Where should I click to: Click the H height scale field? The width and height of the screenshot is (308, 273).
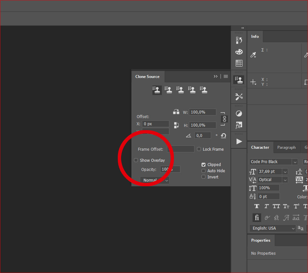point(203,125)
